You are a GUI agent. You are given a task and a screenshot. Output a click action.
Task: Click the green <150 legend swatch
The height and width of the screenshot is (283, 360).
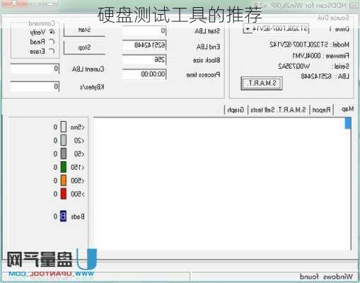(64, 167)
